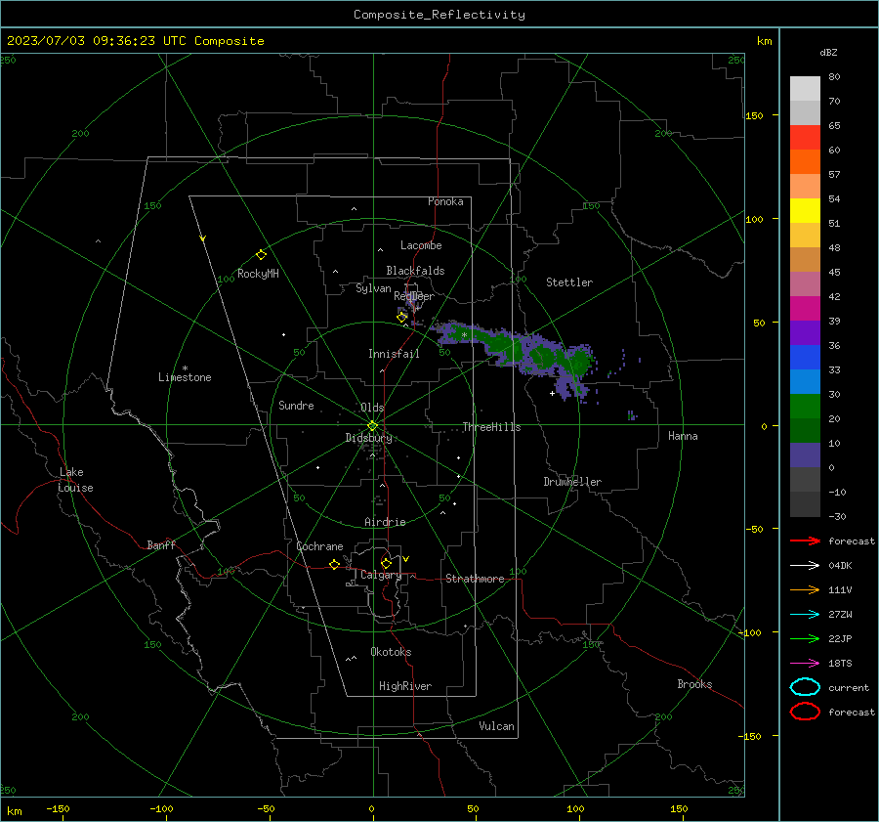Click the ThreeHills label

pos(491,427)
